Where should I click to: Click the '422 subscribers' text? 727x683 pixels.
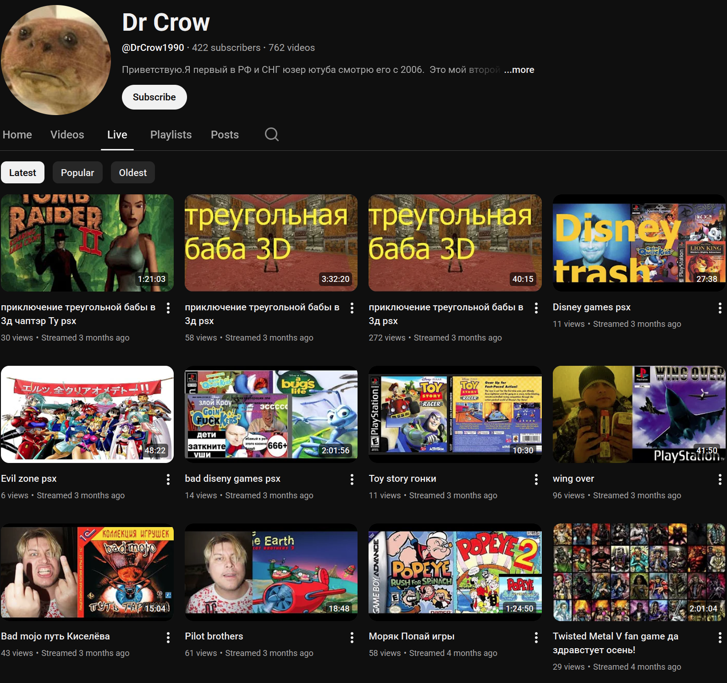pyautogui.click(x=226, y=48)
